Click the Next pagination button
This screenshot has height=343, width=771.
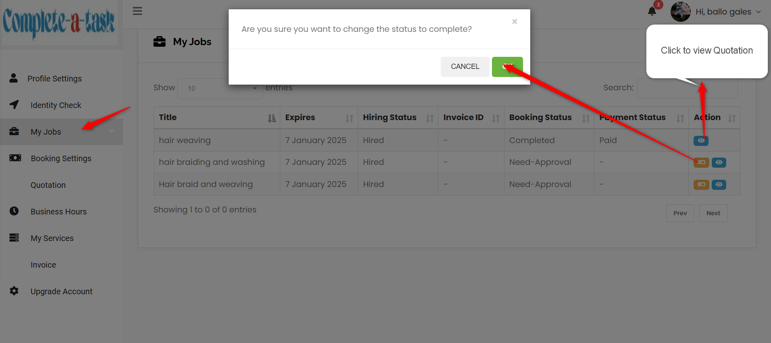click(713, 213)
